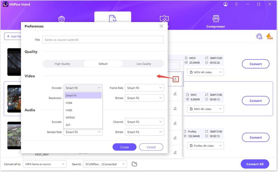Click the Create button

click(x=125, y=147)
